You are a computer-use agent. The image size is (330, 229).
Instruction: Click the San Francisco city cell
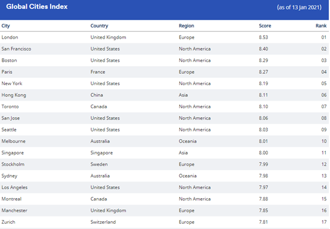16,49
